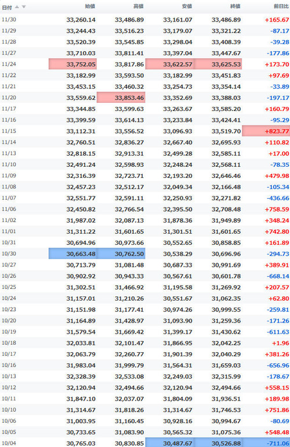
Task: Select the change value -436.66
Action: [278, 198]
